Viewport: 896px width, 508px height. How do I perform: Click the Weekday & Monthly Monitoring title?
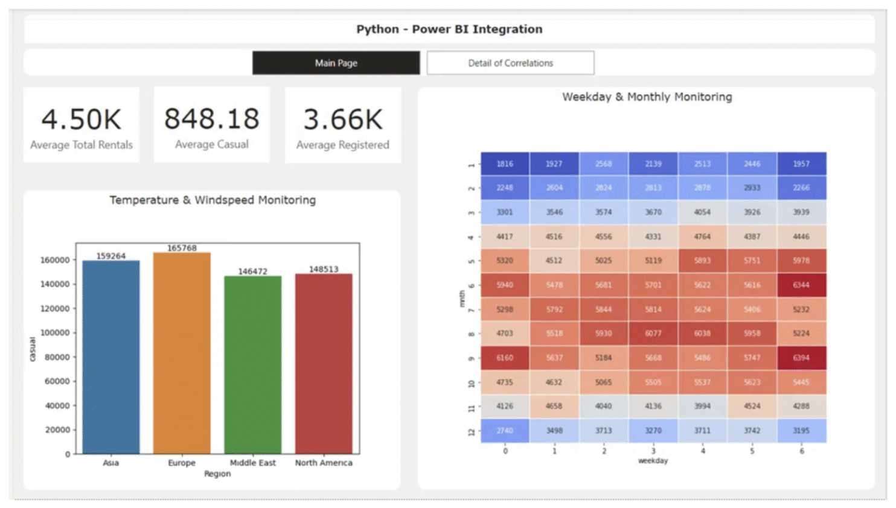coord(647,97)
